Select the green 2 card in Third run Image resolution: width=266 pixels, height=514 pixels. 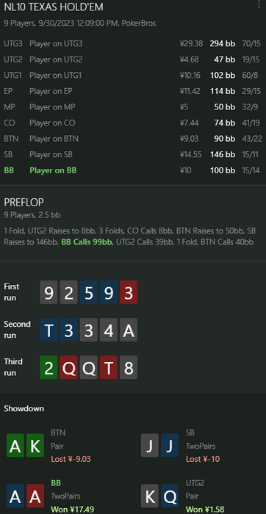tap(48, 367)
